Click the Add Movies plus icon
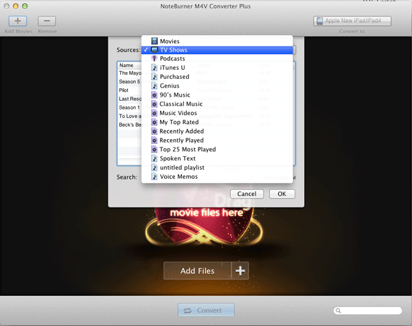The image size is (412, 326). coord(18,21)
